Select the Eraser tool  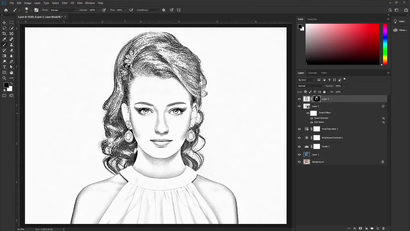(12, 50)
